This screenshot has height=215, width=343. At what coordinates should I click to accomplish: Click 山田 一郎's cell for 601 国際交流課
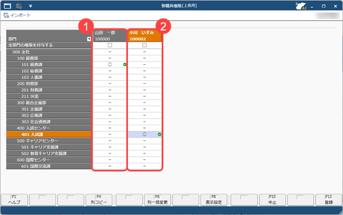pos(110,166)
